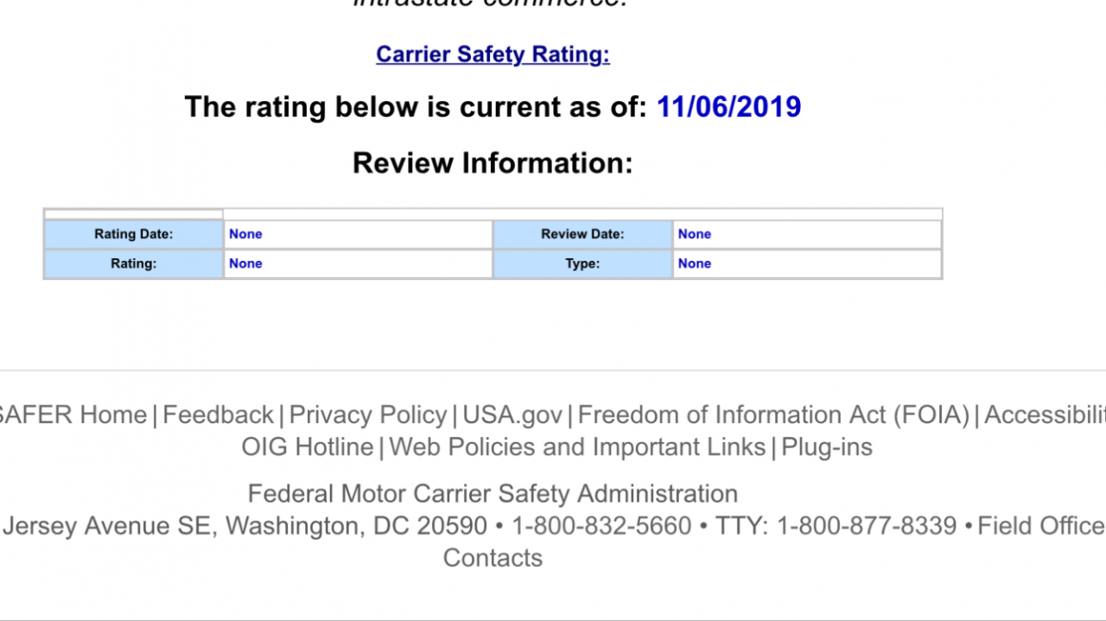Select the Review Information heading
Screen dimensions: 1106x621
493,163
